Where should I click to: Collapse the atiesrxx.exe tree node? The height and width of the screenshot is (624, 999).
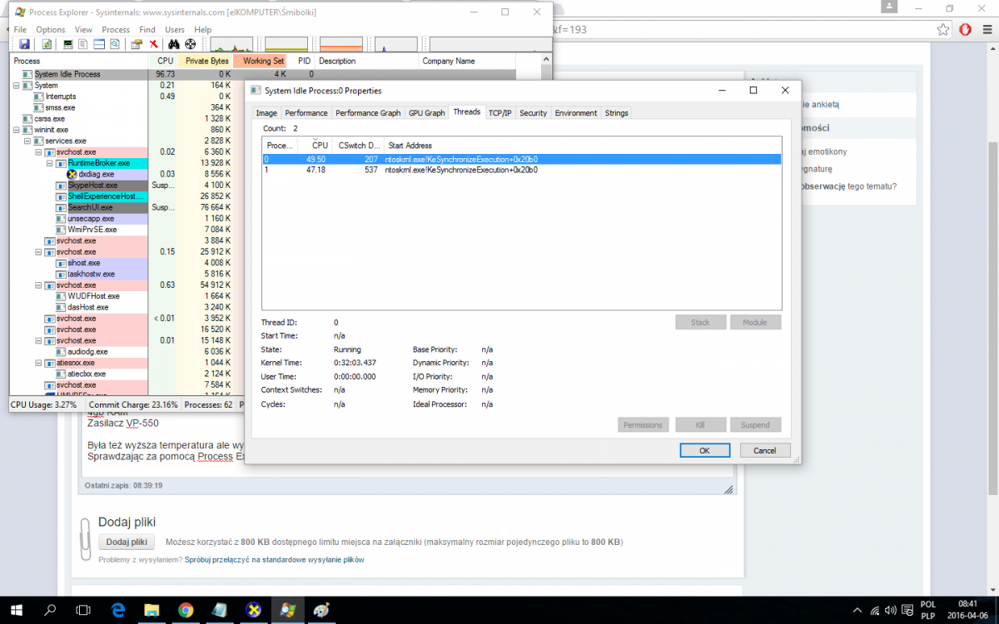39,363
